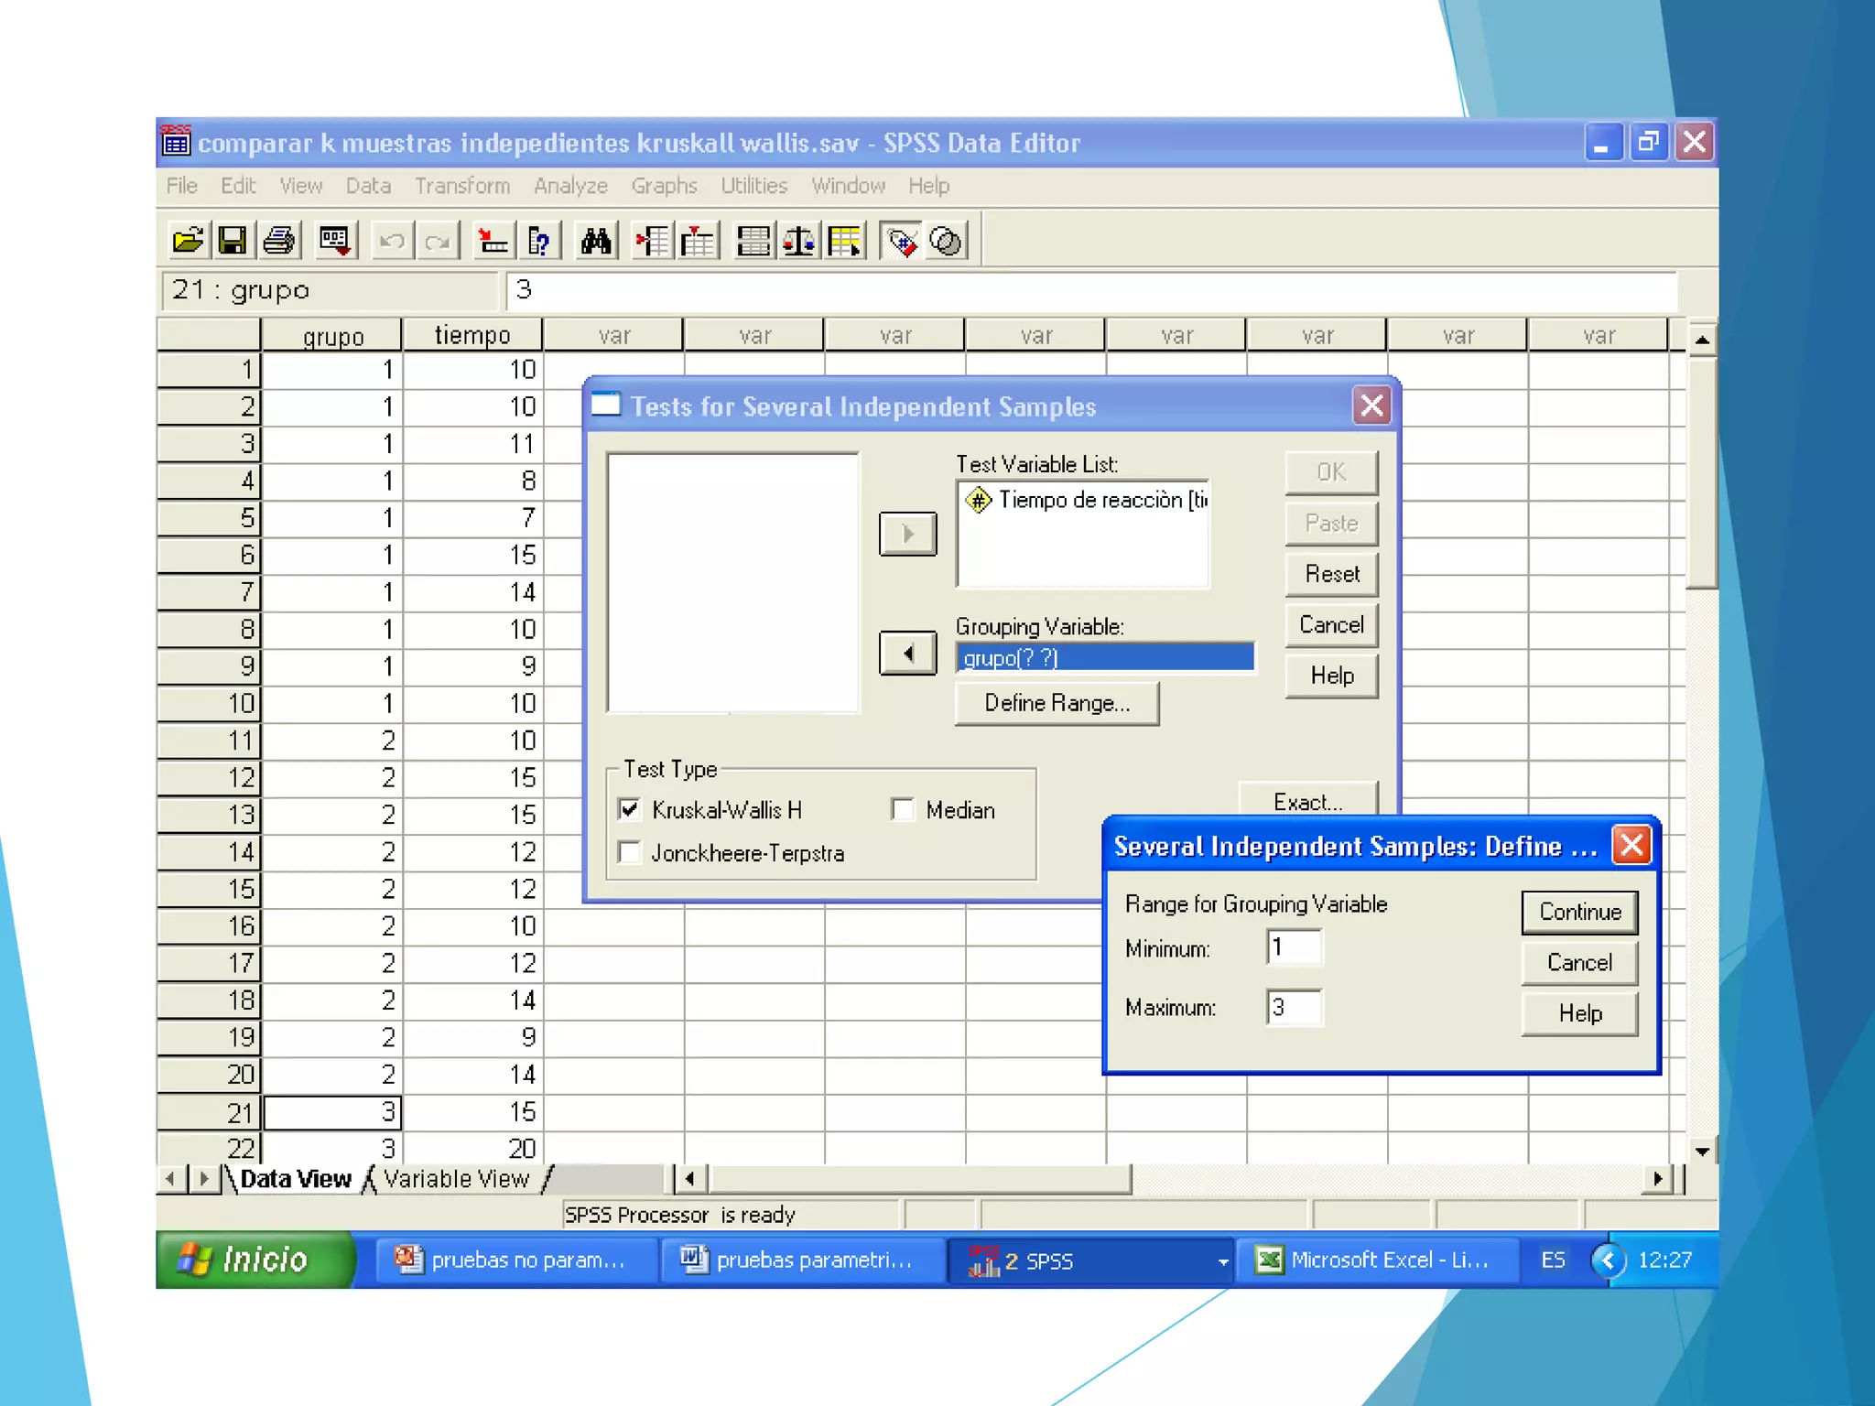Click the Insert Variable toolbar icon
1875x1406 pixels.
(x=698, y=242)
